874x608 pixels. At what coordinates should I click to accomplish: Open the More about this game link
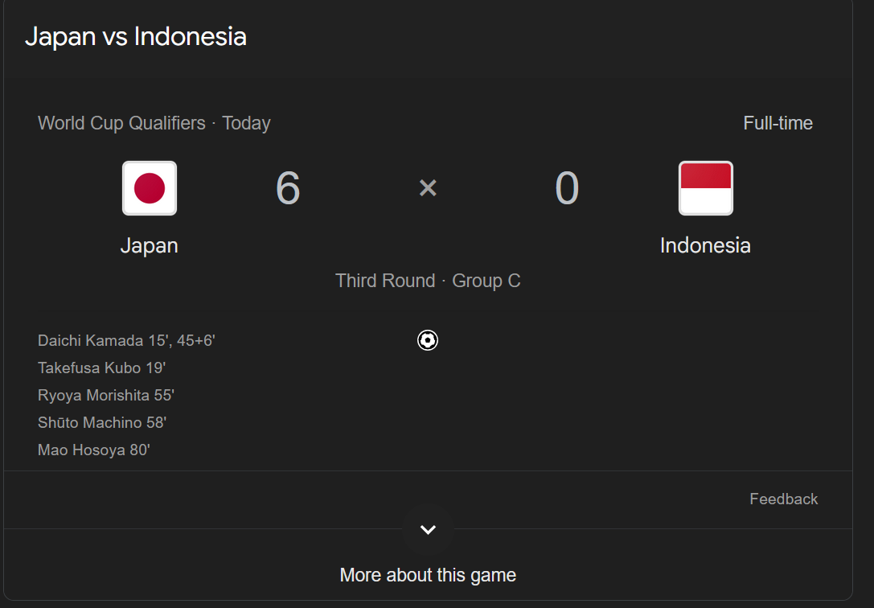(428, 575)
